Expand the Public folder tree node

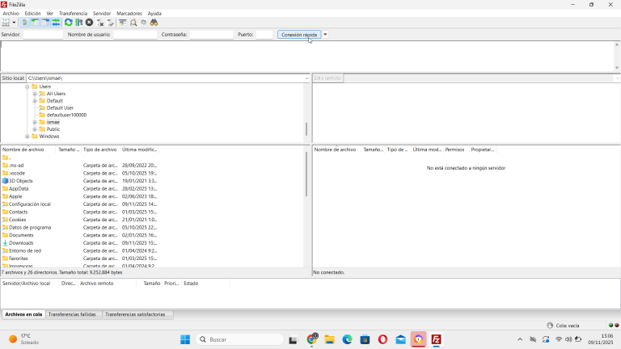pos(35,129)
